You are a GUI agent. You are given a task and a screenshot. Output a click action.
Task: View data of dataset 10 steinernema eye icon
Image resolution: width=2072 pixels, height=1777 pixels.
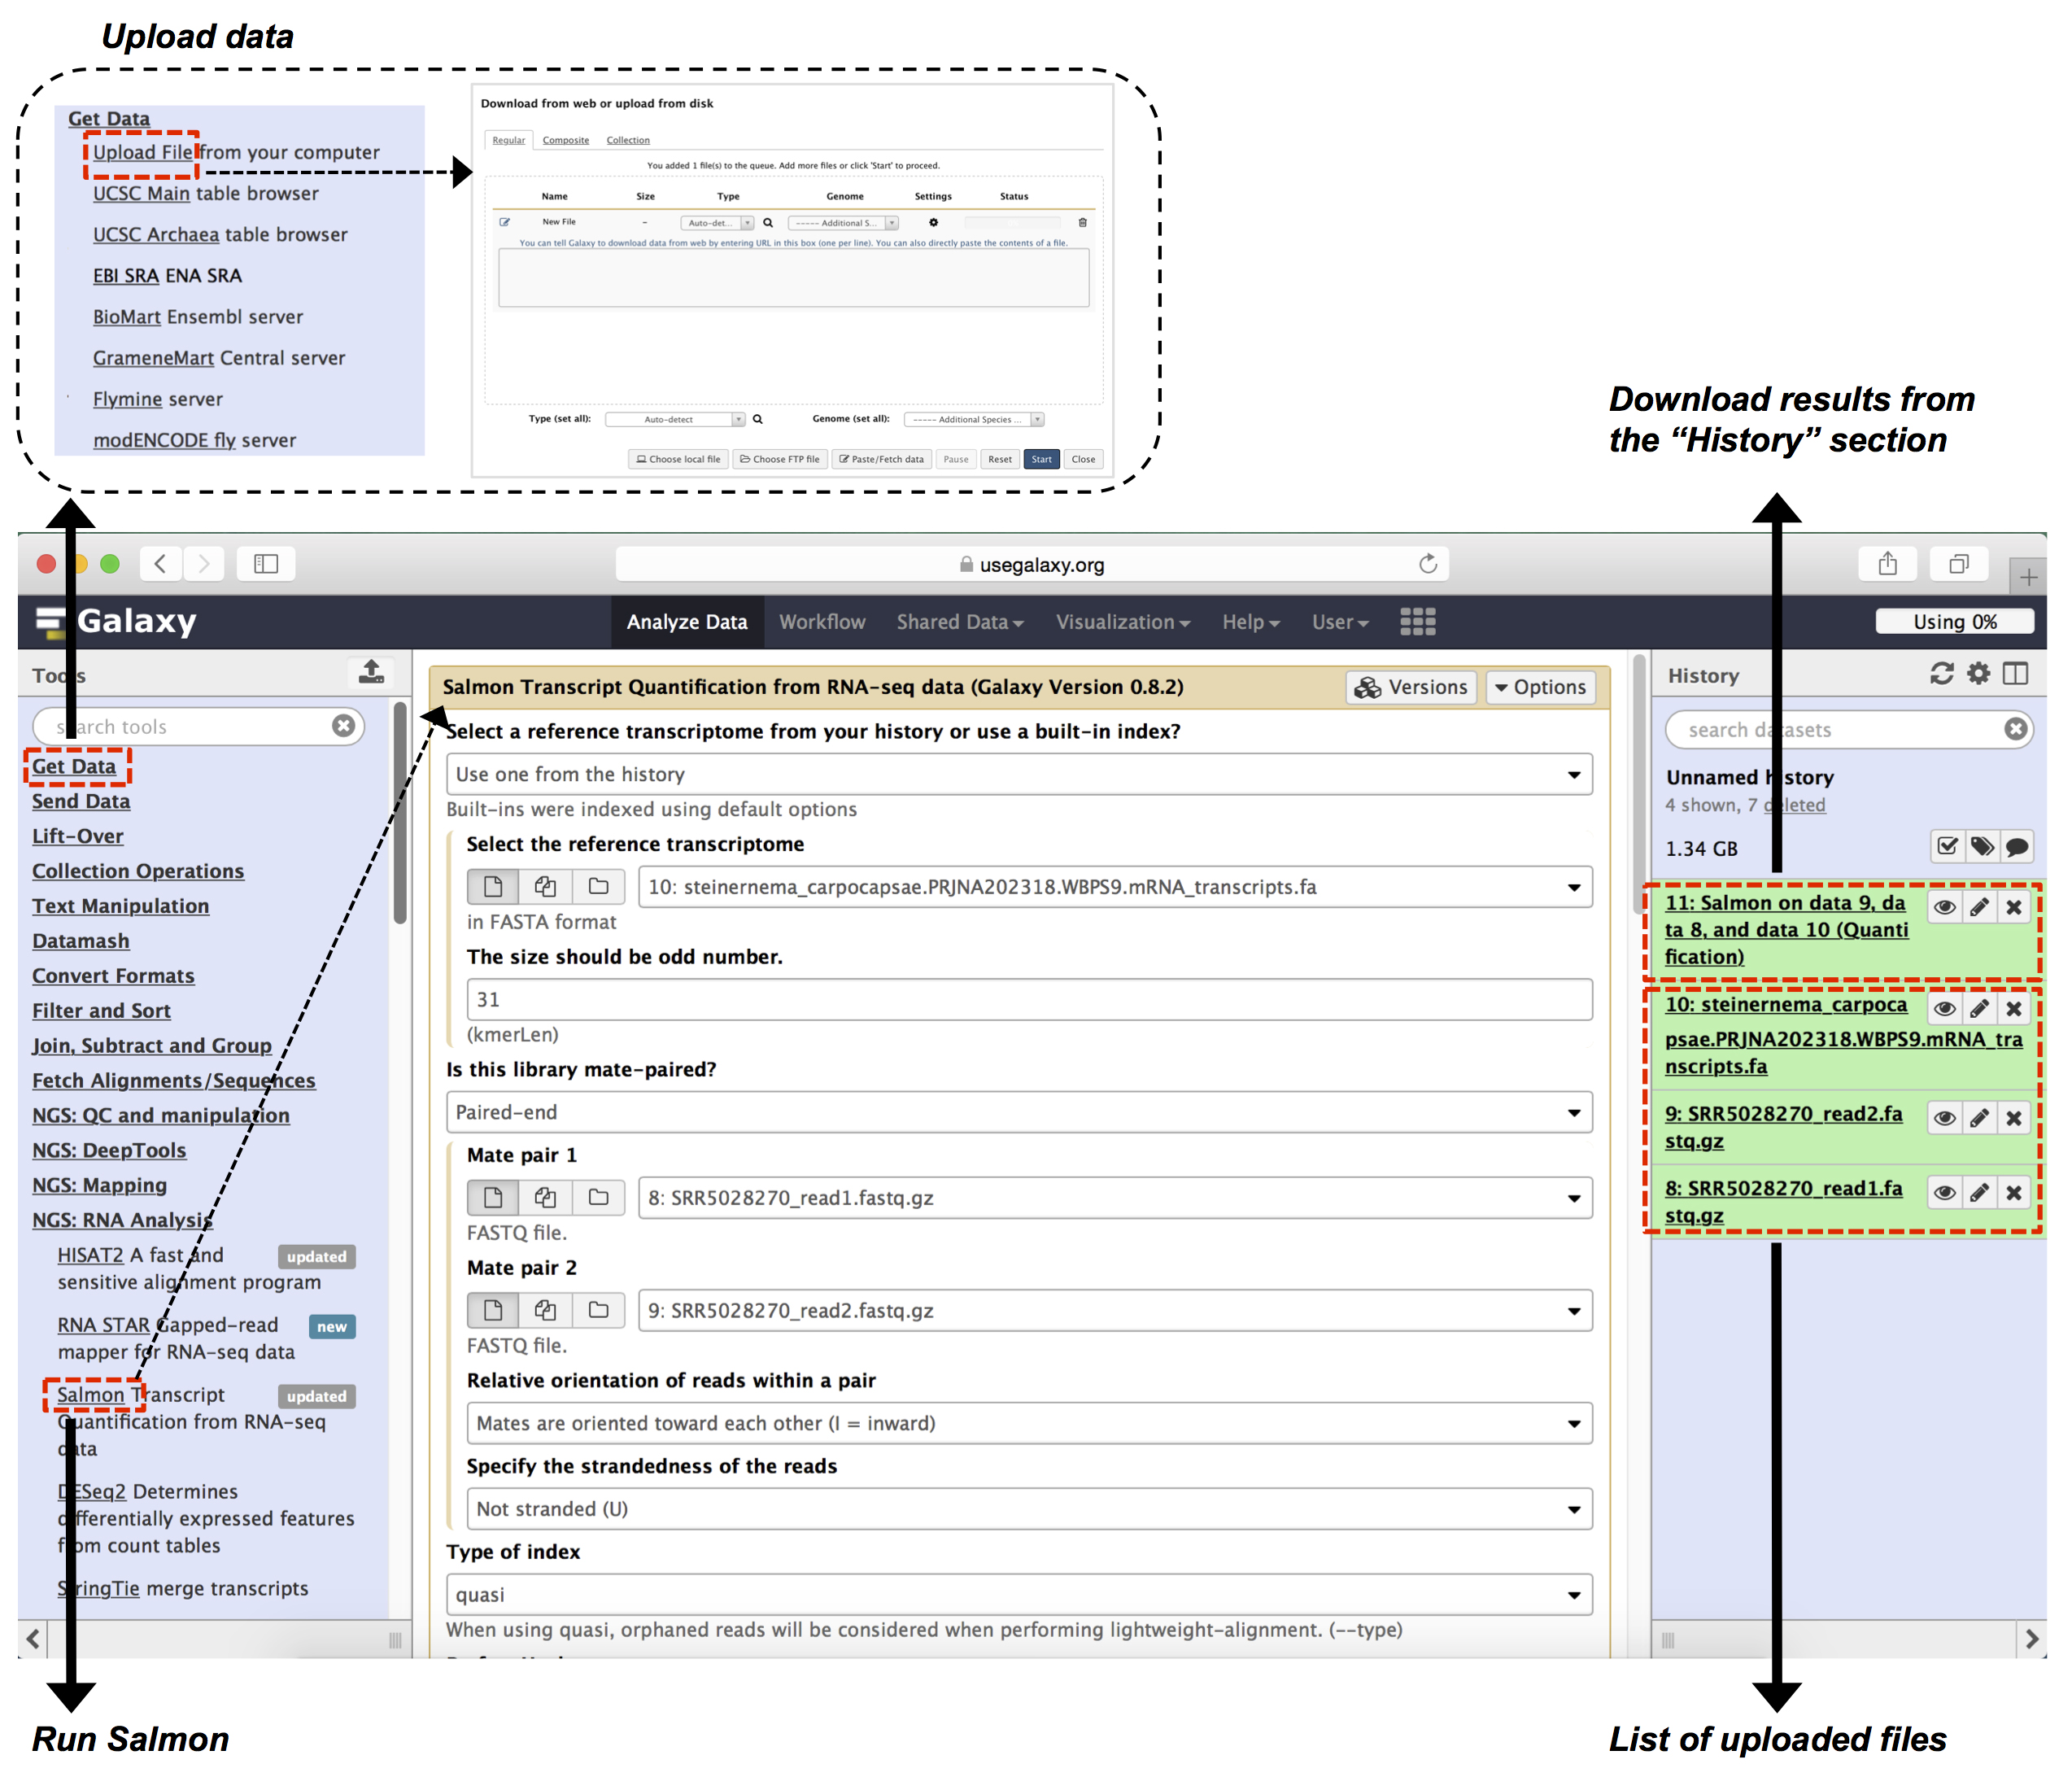pyautogui.click(x=1944, y=1008)
